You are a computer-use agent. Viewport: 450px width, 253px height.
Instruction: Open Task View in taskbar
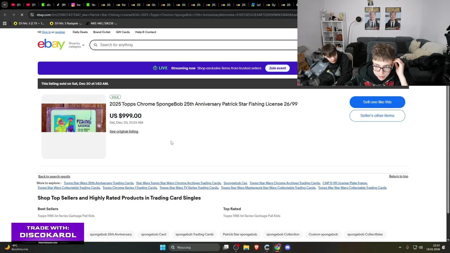tap(226, 247)
